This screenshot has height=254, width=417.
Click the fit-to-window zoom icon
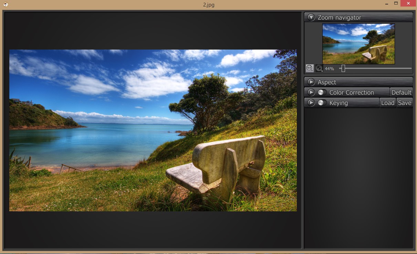pos(319,68)
